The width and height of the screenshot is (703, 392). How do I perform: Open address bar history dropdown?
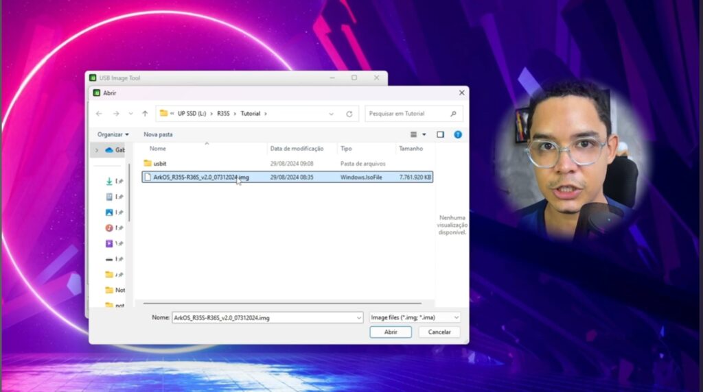pyautogui.click(x=332, y=114)
